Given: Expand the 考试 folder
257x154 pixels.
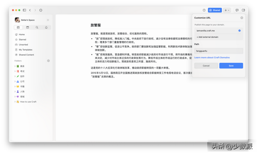Looking at the screenshot, I should 15,71.
